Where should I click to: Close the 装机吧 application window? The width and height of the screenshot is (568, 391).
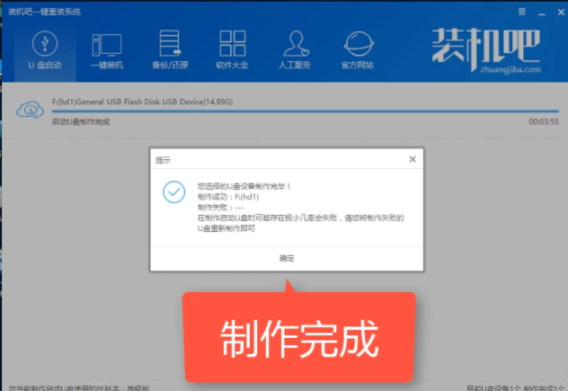coord(555,12)
